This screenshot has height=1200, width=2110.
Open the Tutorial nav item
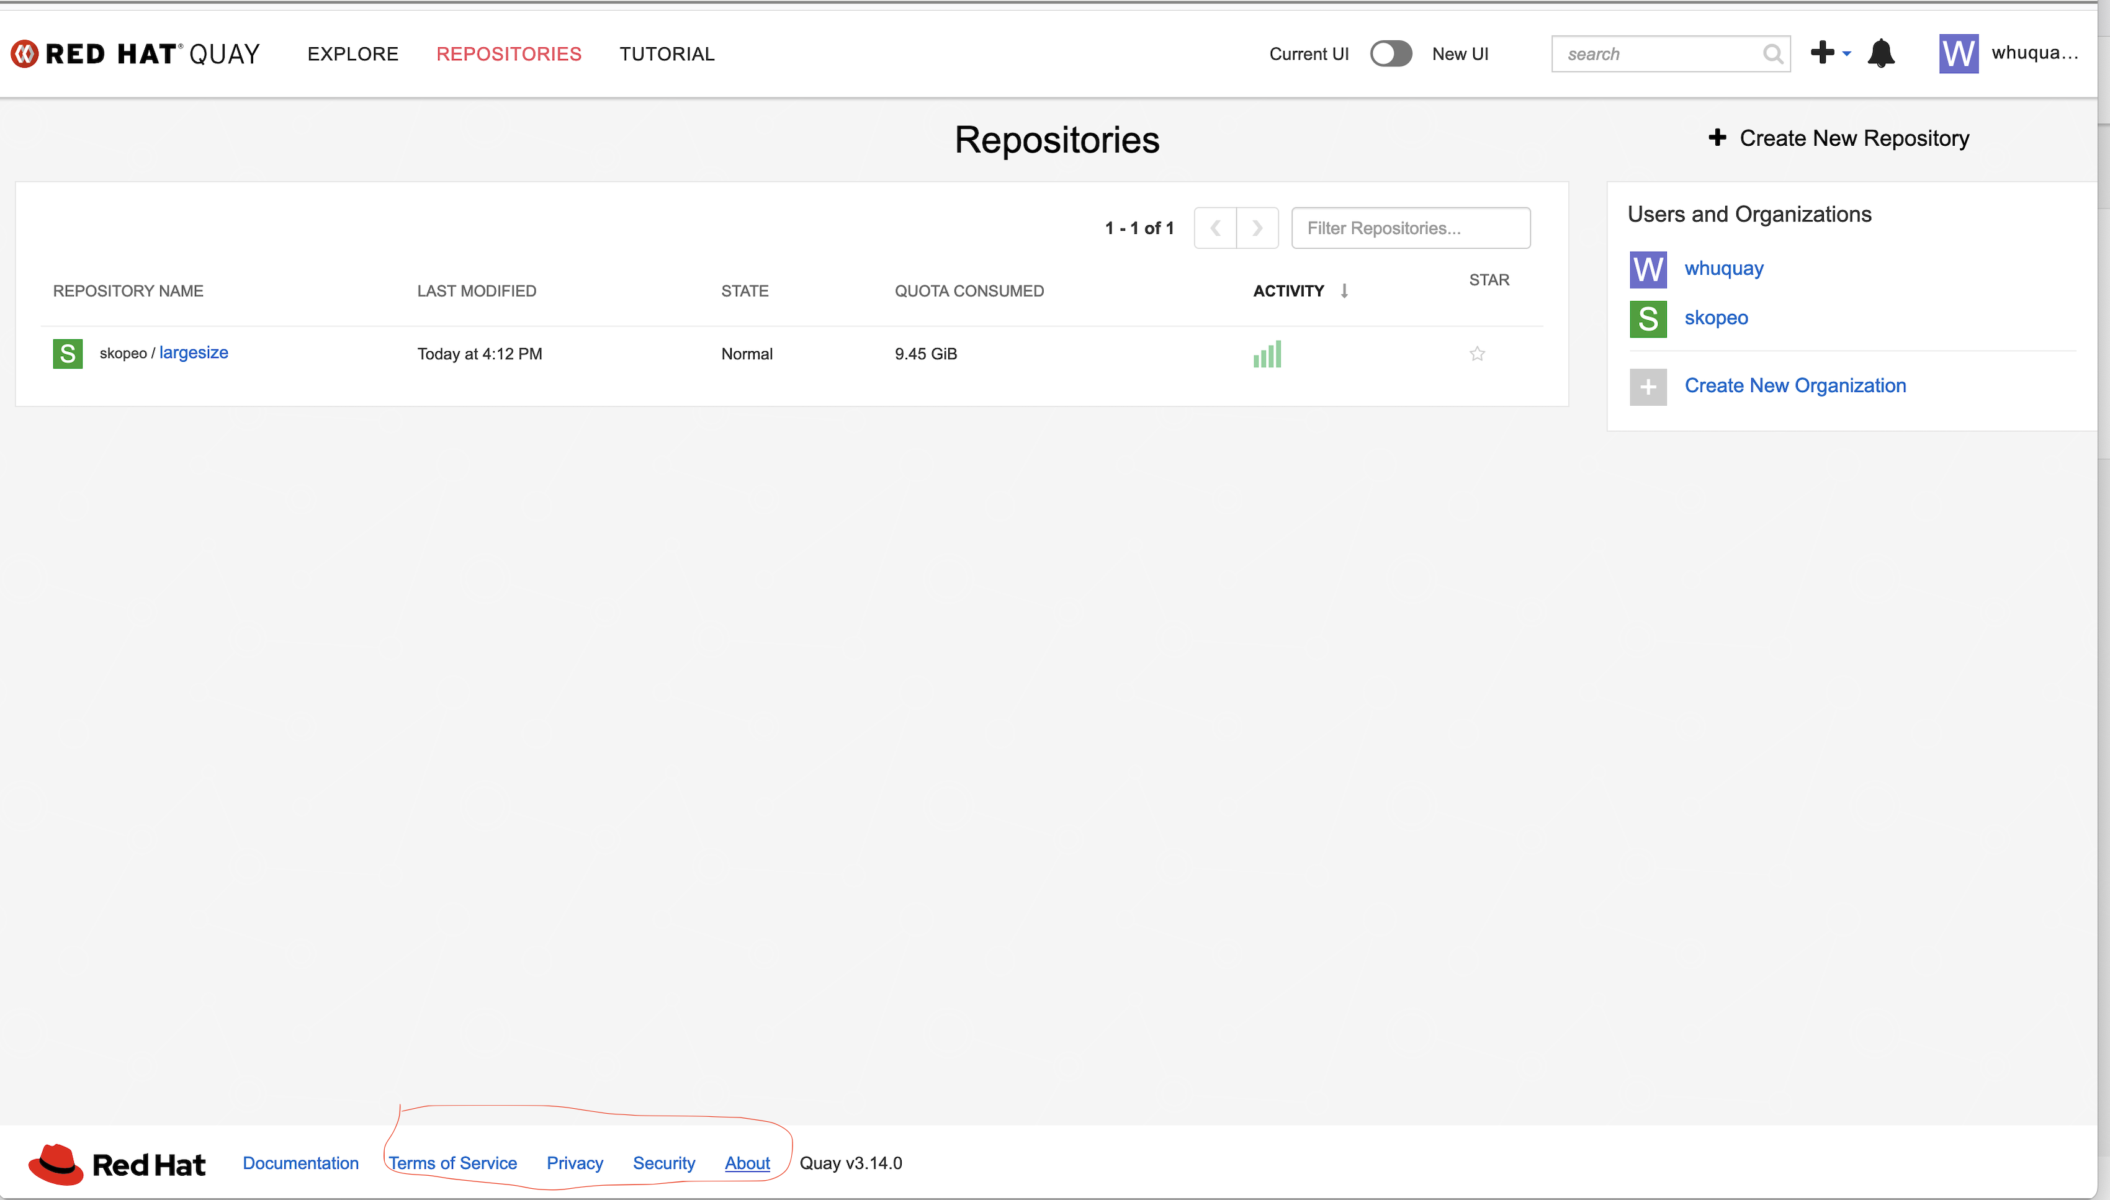(667, 53)
